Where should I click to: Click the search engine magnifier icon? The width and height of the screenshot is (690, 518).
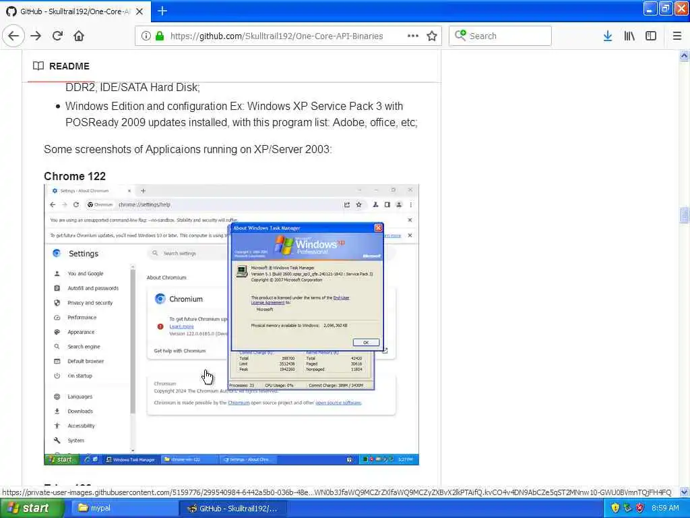[x=460, y=36]
